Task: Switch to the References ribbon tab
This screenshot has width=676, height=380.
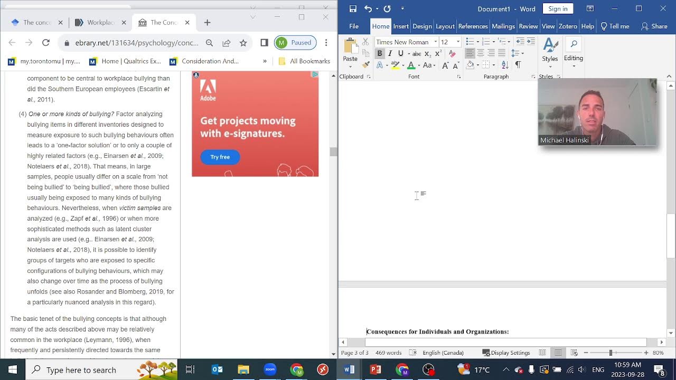Action: pos(473,26)
